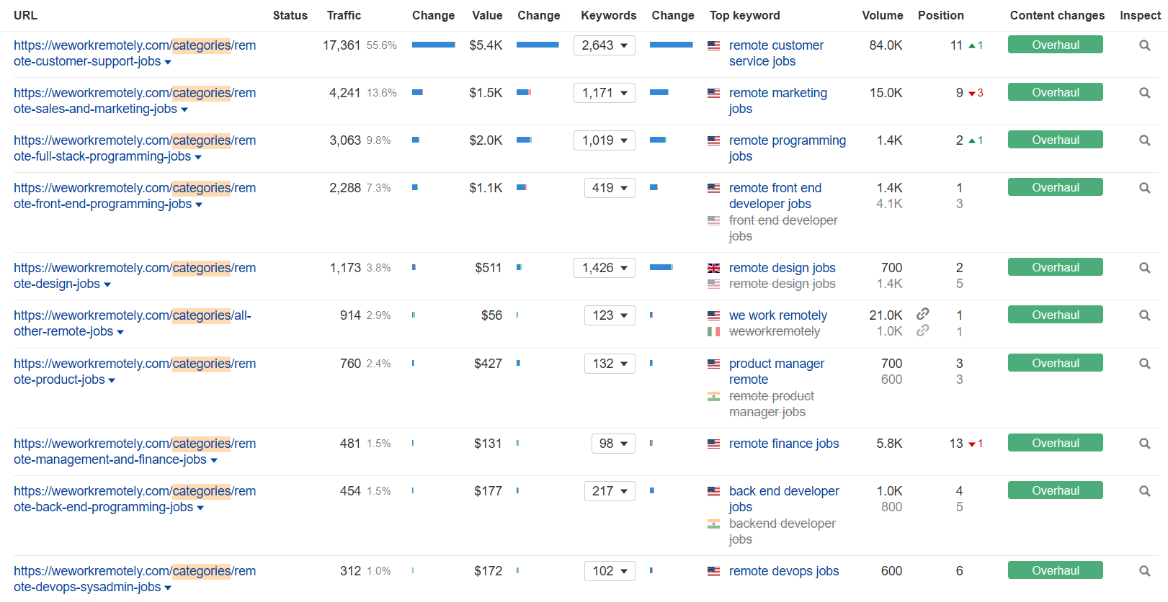Expand URL menu arrow for remote-design-jobs

pyautogui.click(x=107, y=285)
